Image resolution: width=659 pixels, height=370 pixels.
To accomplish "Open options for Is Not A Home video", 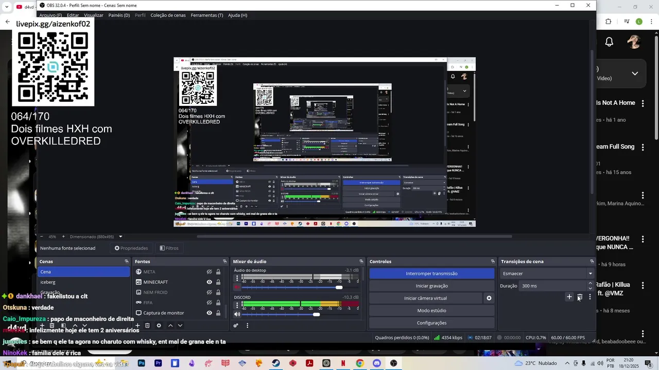I will tap(643, 103).
